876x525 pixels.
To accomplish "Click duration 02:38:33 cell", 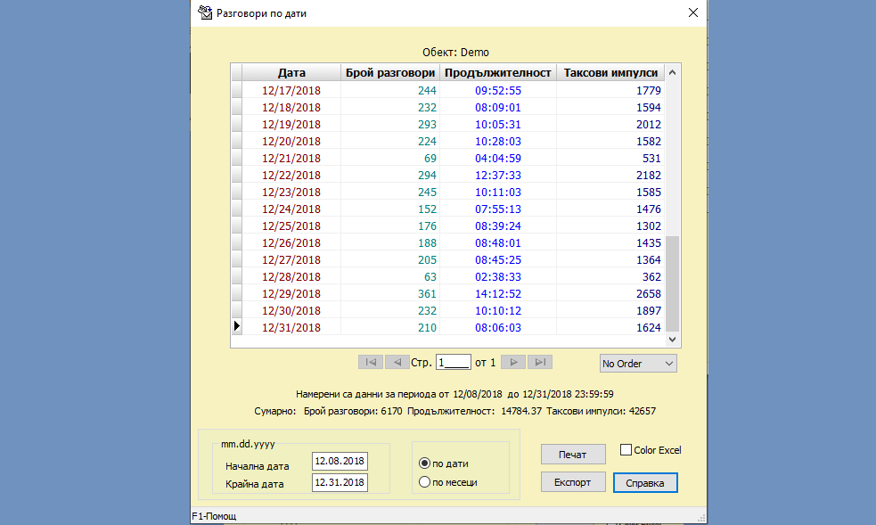I will [x=498, y=276].
